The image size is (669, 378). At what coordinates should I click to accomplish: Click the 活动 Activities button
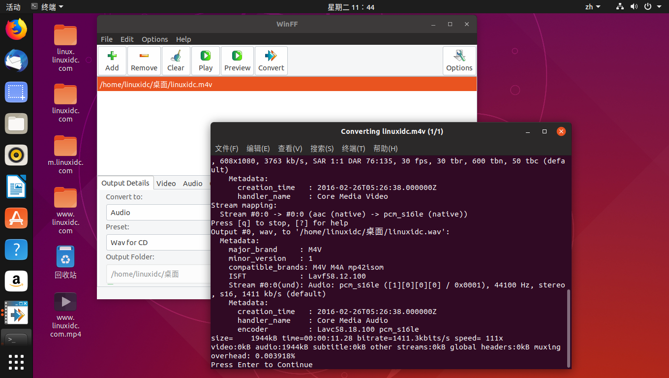click(13, 7)
